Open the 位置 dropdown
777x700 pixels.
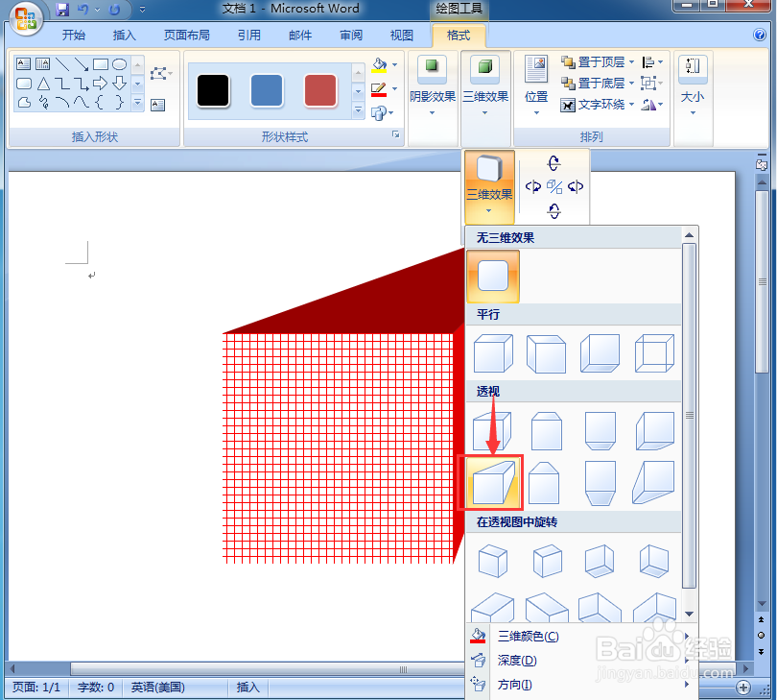point(536,85)
